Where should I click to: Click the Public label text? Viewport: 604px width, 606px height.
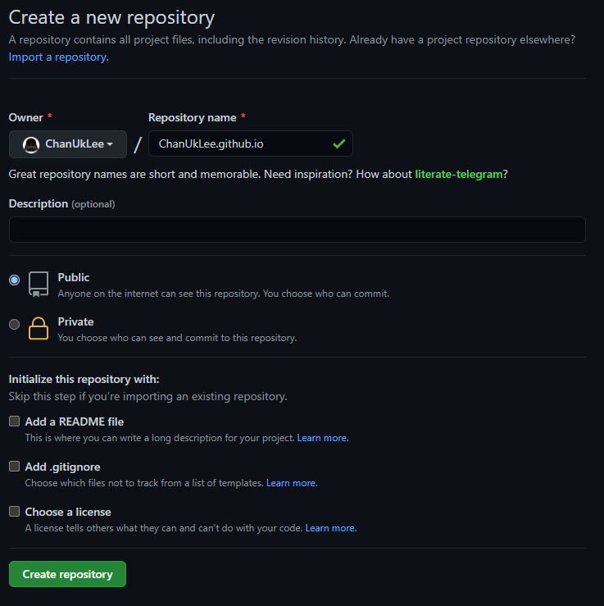click(74, 277)
